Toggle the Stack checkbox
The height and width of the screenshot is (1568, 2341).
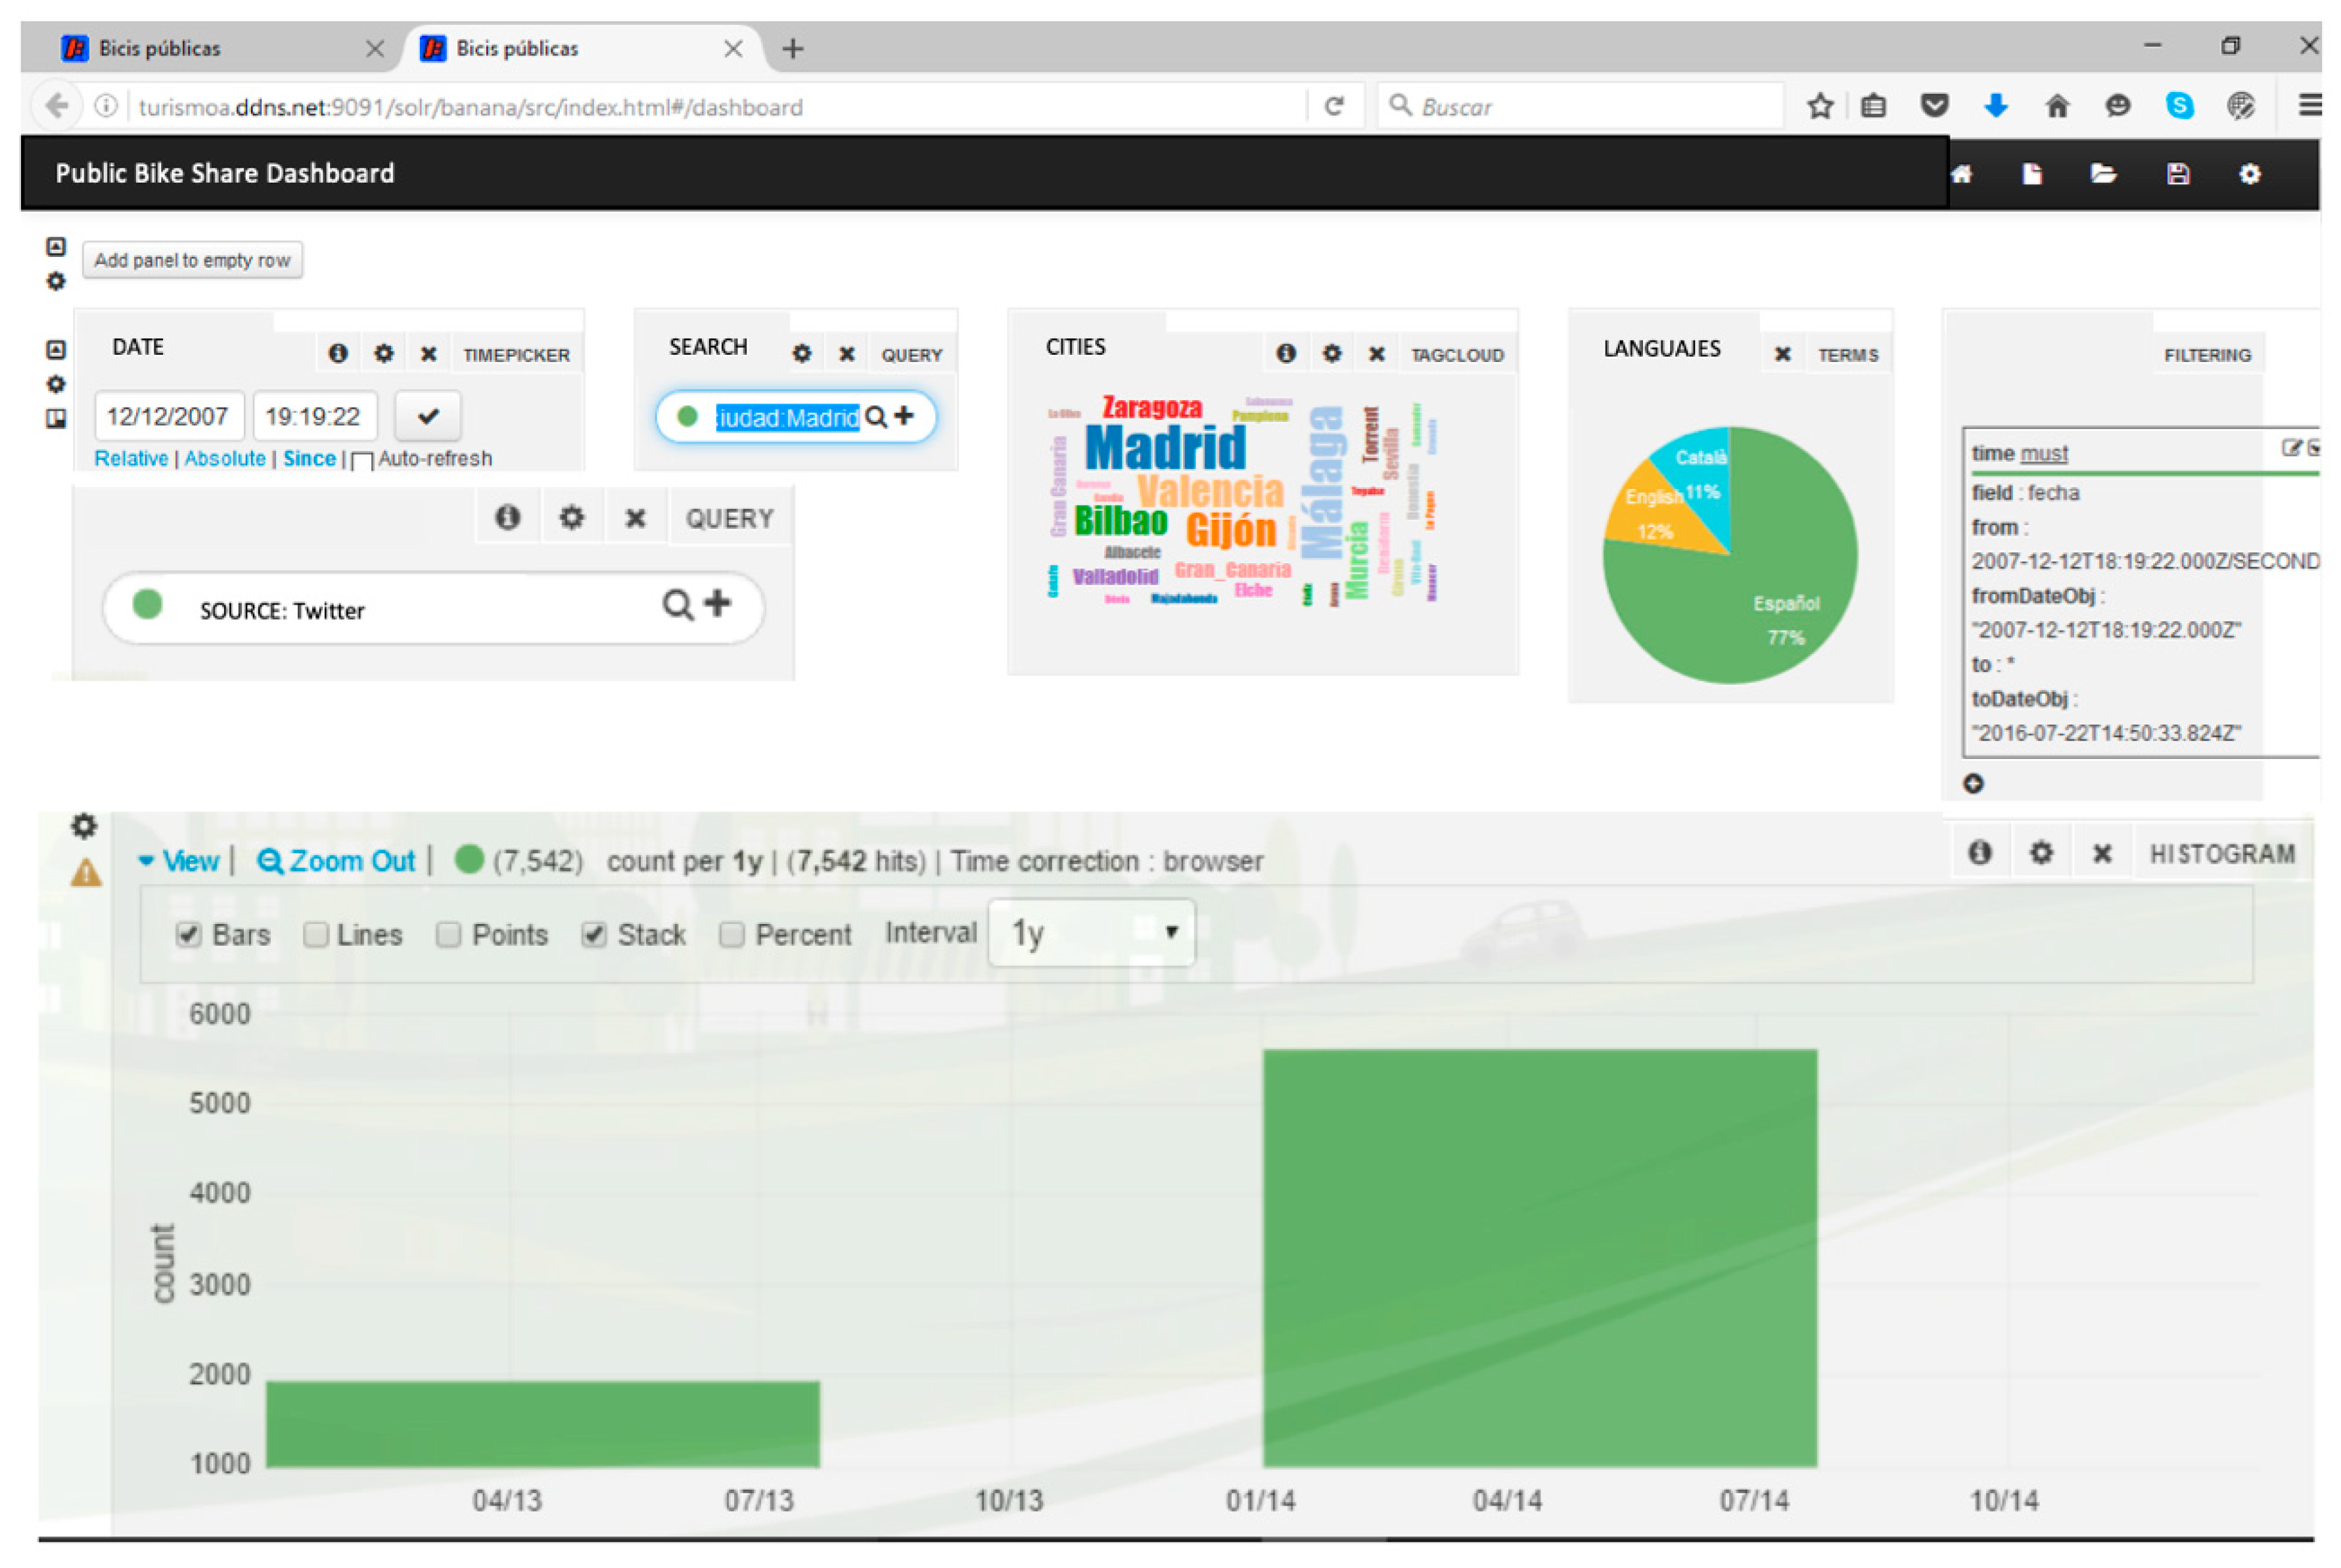tap(594, 934)
